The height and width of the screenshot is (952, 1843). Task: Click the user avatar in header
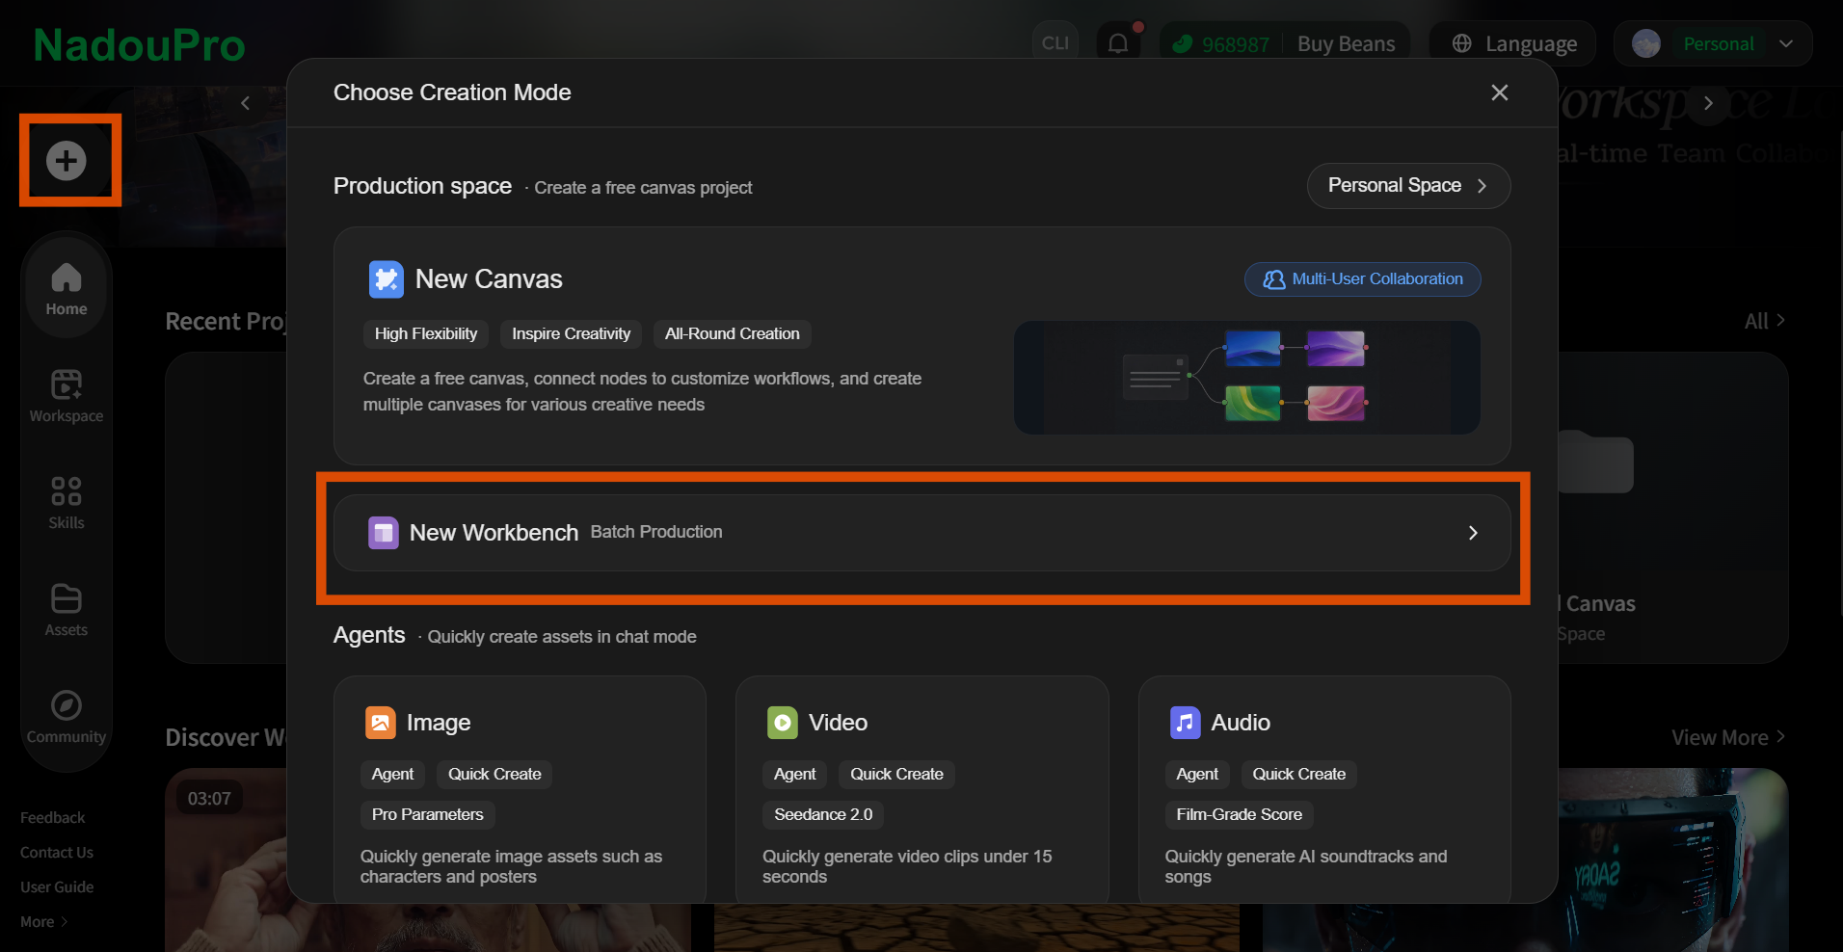pyautogui.click(x=1646, y=43)
